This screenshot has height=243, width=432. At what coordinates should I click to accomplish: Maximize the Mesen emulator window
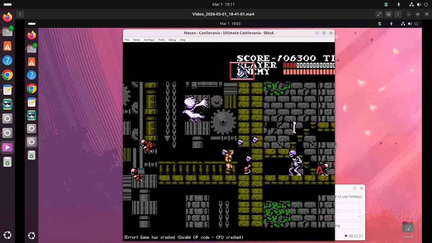[324, 33]
